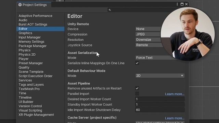
Task: Open Tags and Layers settings
Action: click(x=31, y=85)
